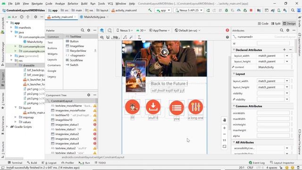Switch to Design view mode
Viewport: 302px width, 170px height.
[289, 24]
